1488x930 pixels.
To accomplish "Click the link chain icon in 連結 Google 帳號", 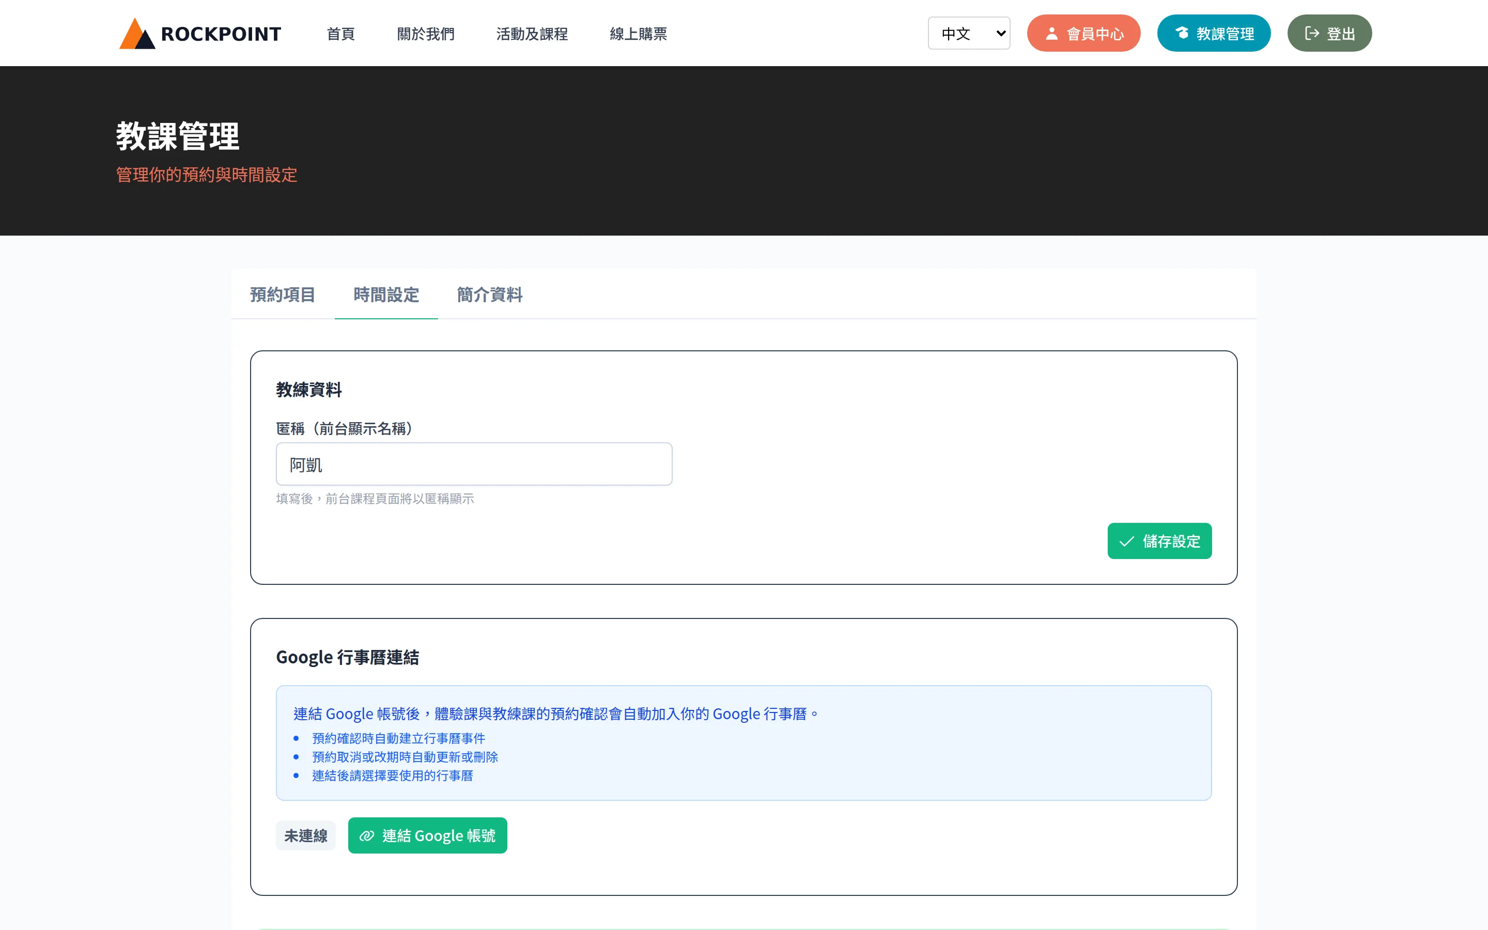I will (x=366, y=836).
